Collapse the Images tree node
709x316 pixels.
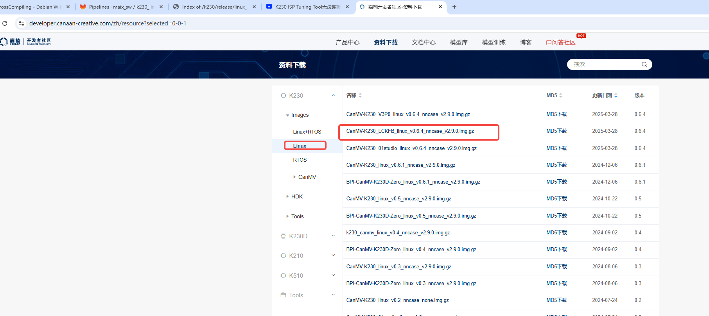point(287,115)
